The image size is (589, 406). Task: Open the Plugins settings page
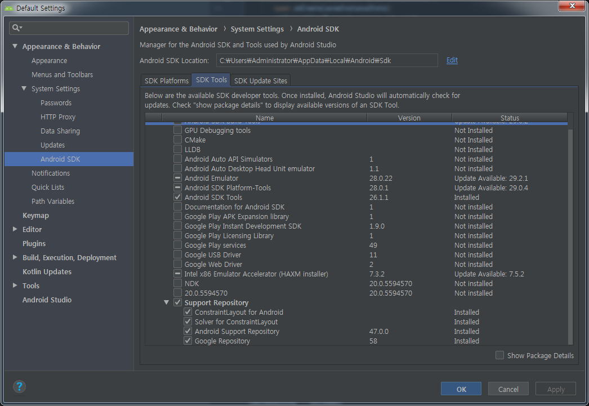34,243
